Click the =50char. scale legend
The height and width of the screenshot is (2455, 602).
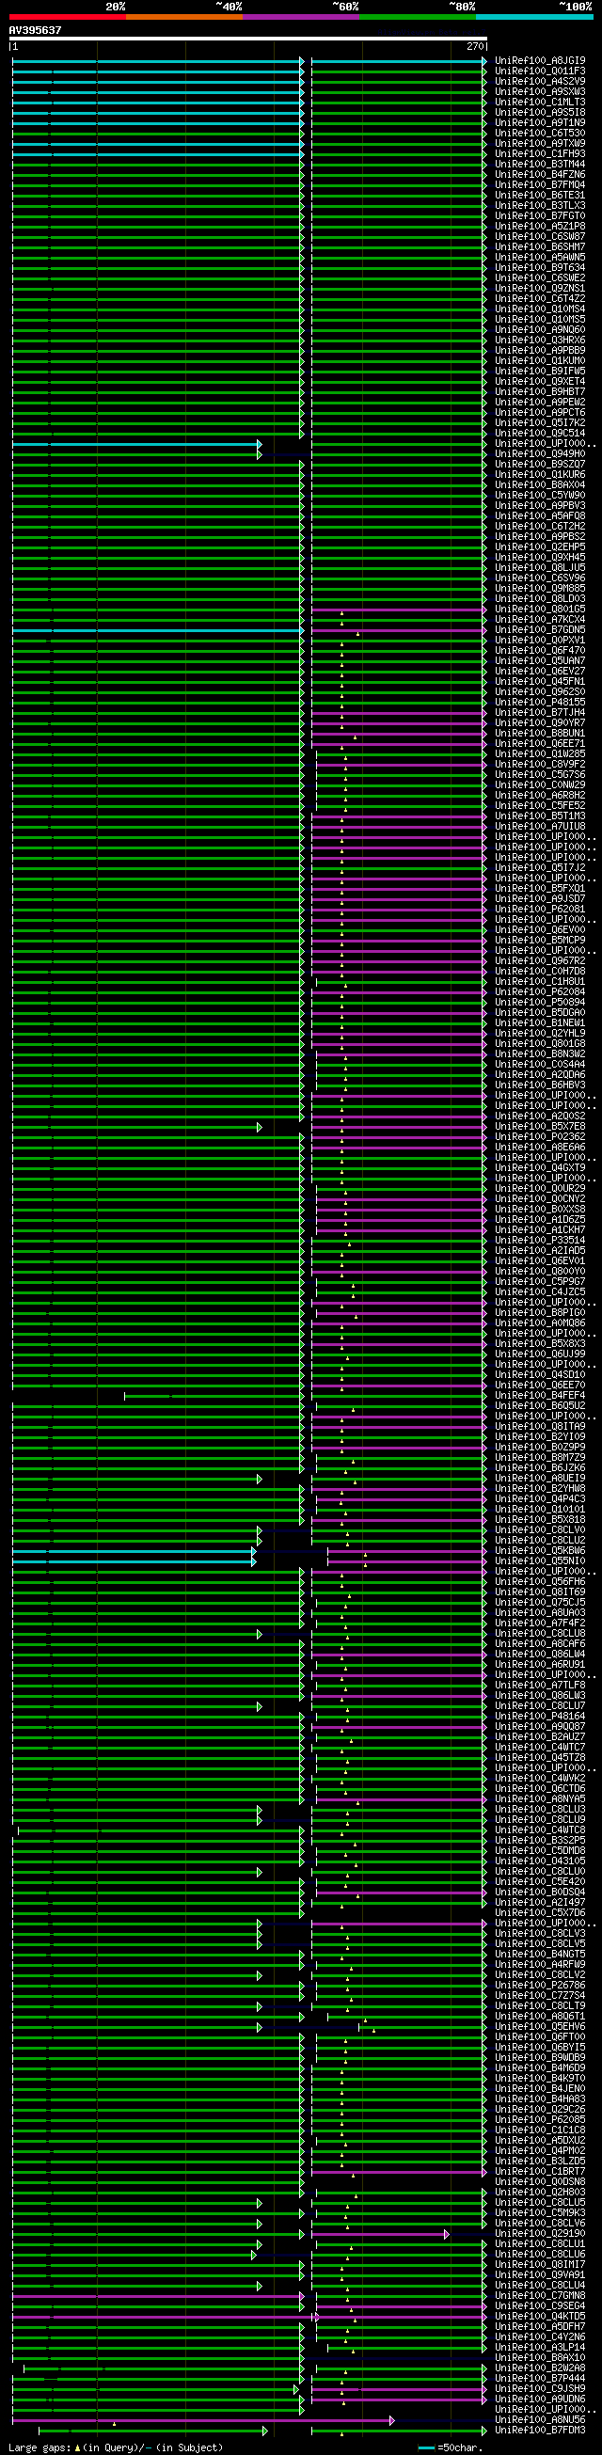[451, 2447]
